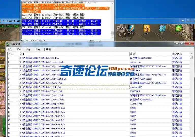
Task: Click the password dashao1986 in row 11
Action: 136,104
